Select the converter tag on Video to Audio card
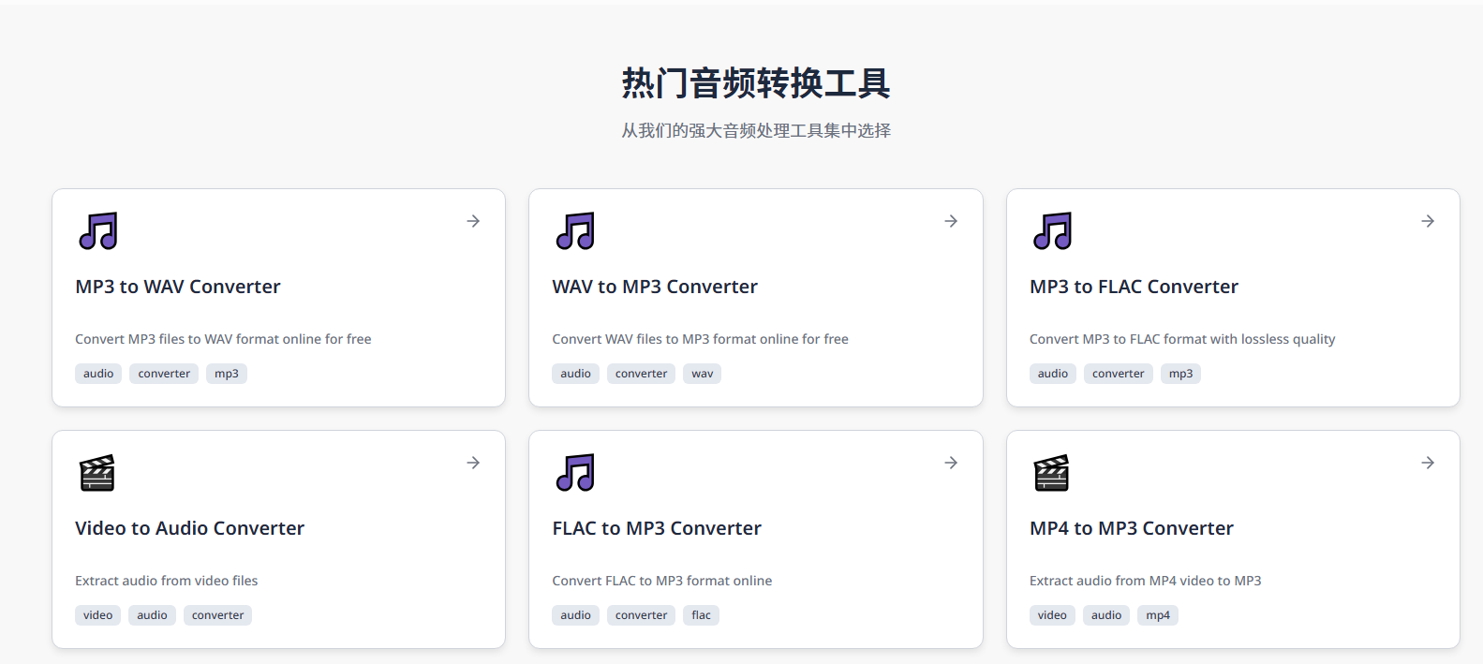The height and width of the screenshot is (664, 1483). 218,615
